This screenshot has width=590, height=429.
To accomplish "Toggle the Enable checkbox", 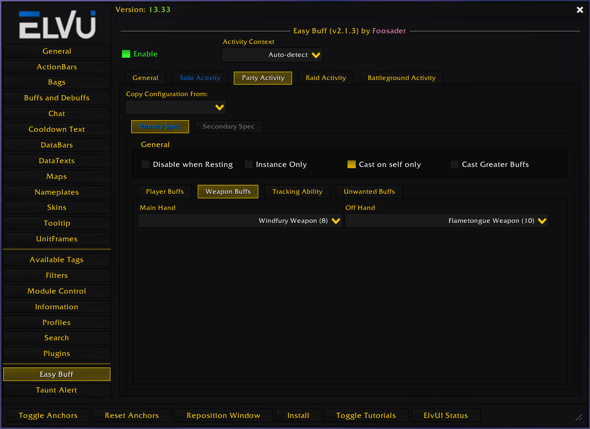I will pos(126,54).
